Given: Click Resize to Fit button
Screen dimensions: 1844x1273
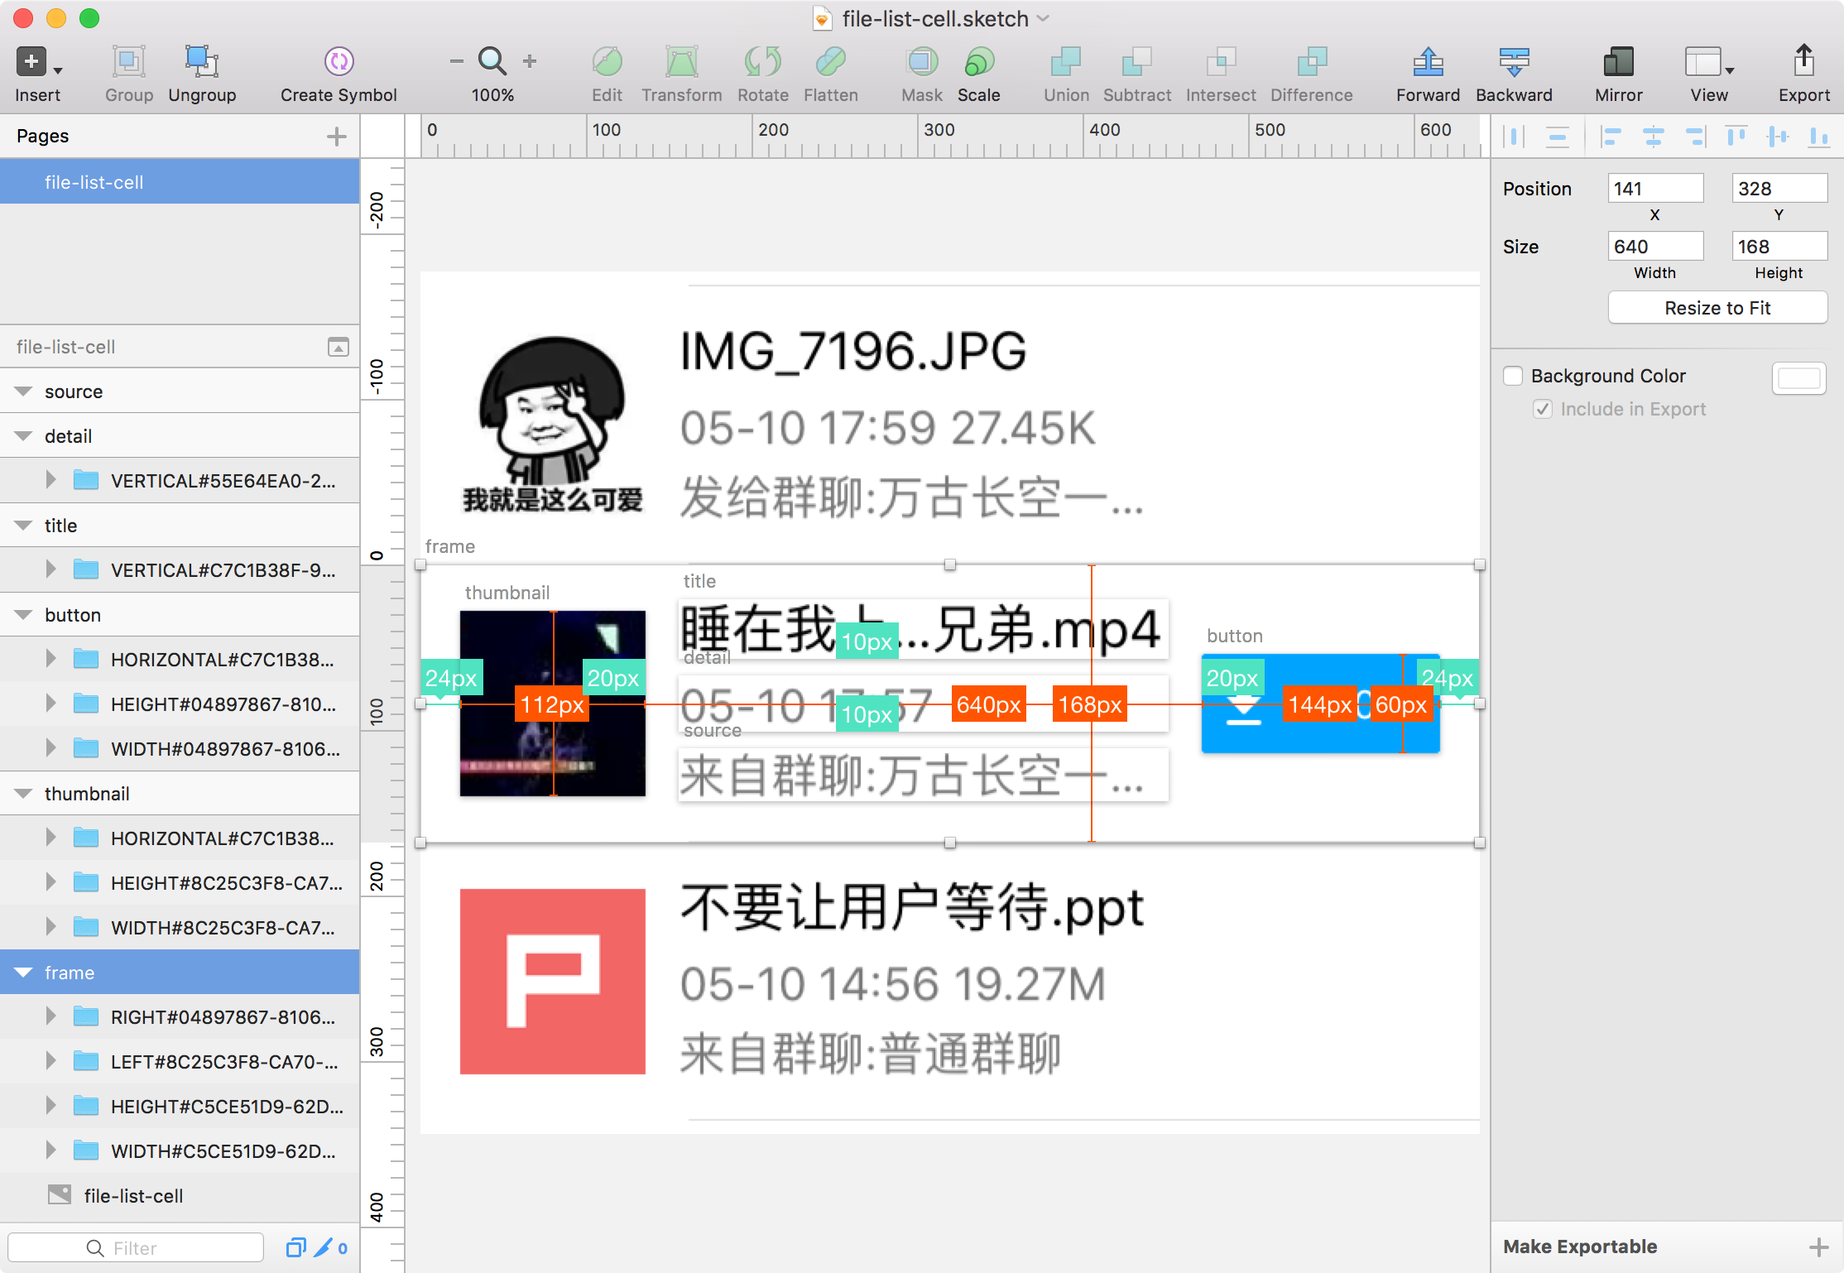Looking at the screenshot, I should [1714, 307].
